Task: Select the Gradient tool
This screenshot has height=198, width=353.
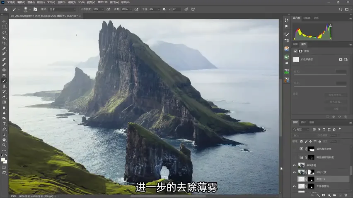Action: coord(4,102)
